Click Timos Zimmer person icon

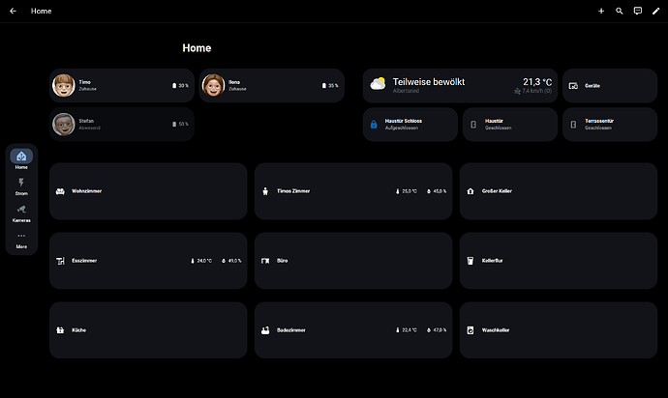265,191
